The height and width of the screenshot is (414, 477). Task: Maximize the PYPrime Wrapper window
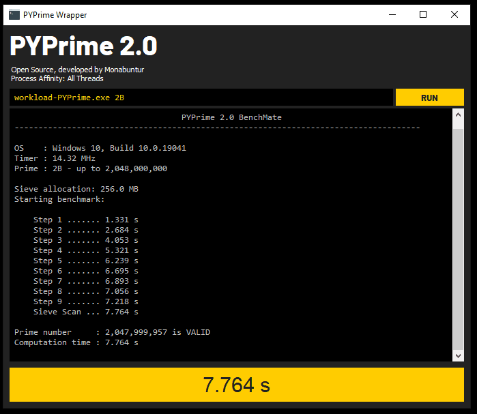(x=423, y=14)
